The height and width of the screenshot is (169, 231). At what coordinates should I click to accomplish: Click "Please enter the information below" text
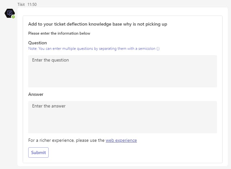click(x=59, y=33)
